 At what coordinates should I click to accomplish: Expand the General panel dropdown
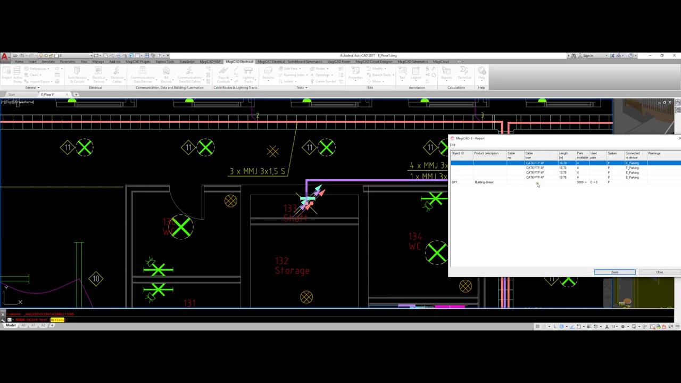32,87
